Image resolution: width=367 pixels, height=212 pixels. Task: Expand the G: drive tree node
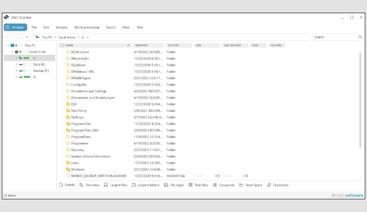[16, 77]
